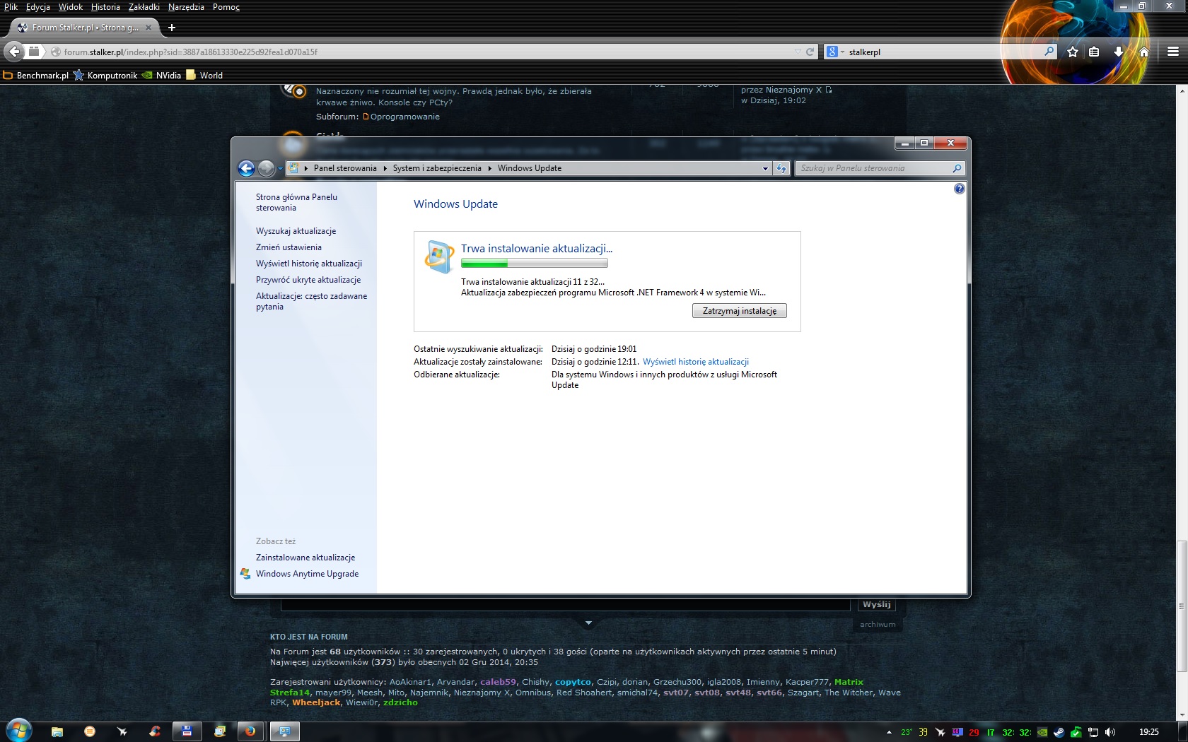The width and height of the screenshot is (1188, 742).
Task: Open a new Firefox tab with plus
Action: tap(172, 28)
